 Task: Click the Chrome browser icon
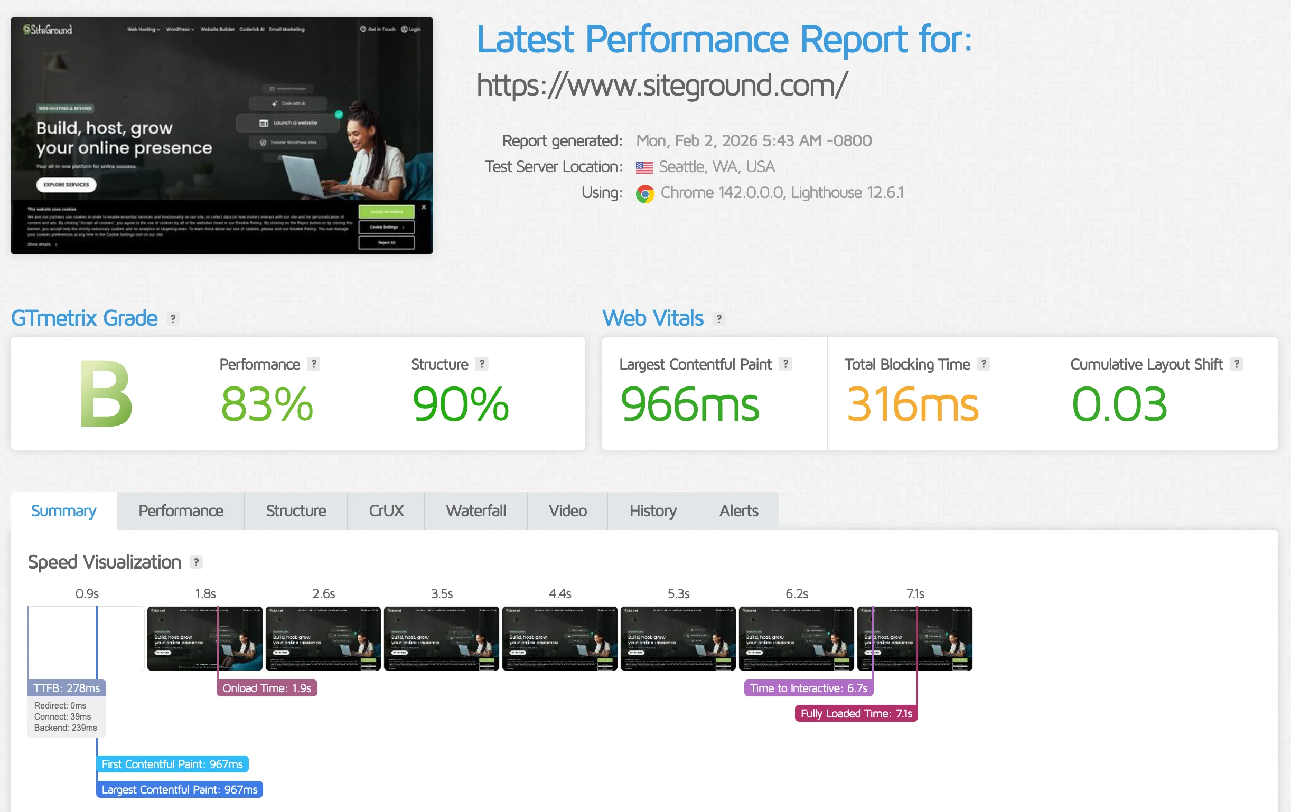[x=645, y=193]
